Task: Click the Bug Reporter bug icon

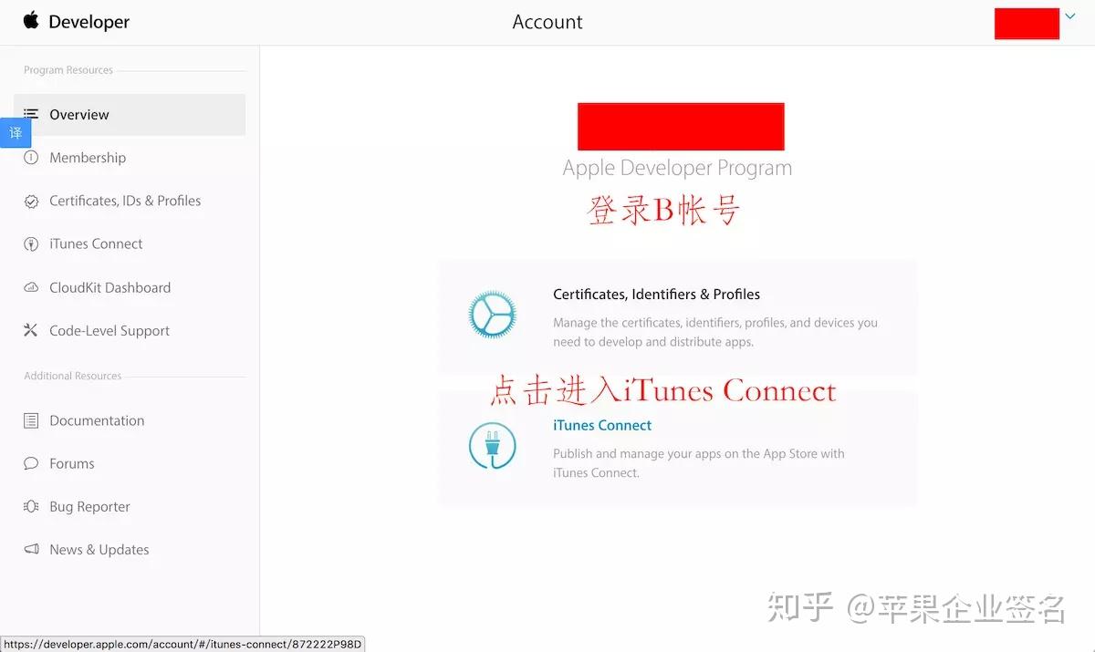Action: click(31, 506)
